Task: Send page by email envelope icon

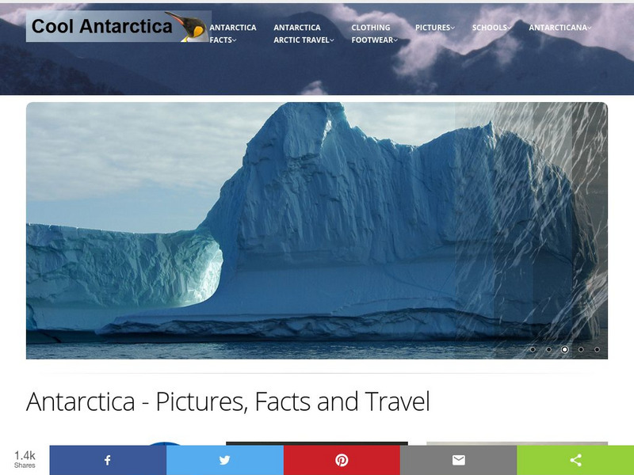Action: coord(459,460)
